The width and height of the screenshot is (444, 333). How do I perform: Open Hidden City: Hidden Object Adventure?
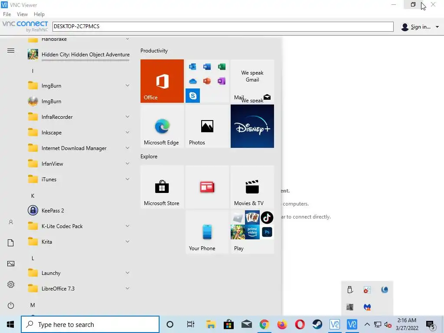(x=78, y=54)
